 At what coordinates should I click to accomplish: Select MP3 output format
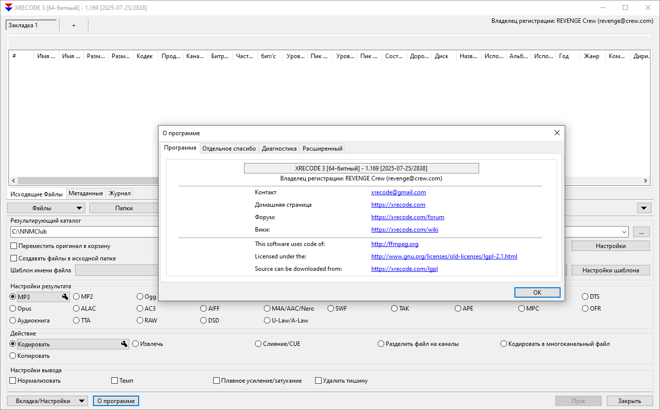pos(13,297)
